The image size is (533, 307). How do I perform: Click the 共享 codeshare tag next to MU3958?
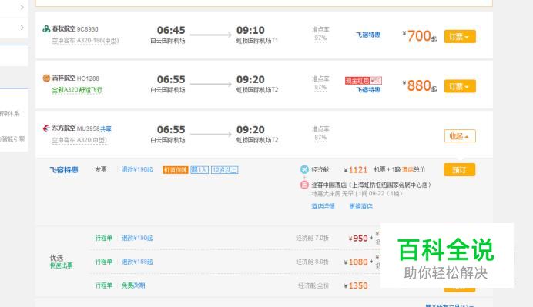tap(106, 128)
